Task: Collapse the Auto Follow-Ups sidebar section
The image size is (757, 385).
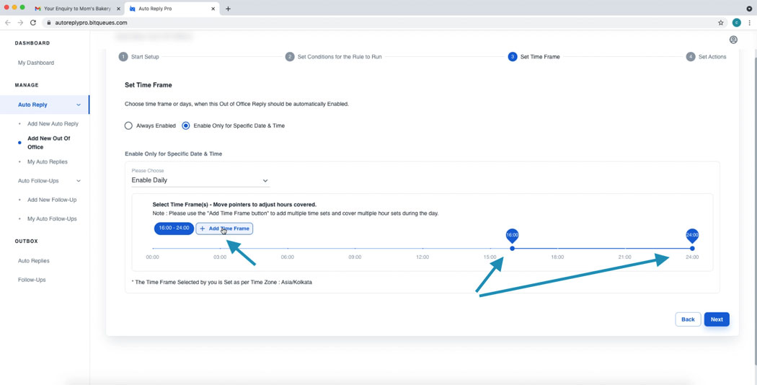Action: (x=79, y=181)
